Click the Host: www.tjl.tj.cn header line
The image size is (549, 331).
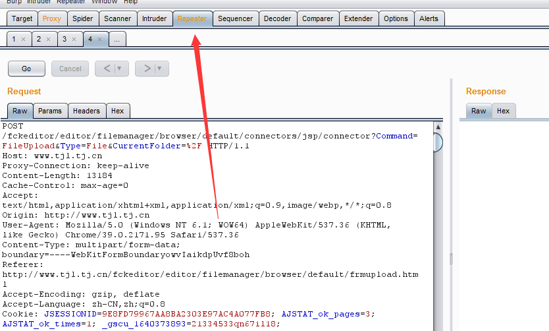point(52,156)
